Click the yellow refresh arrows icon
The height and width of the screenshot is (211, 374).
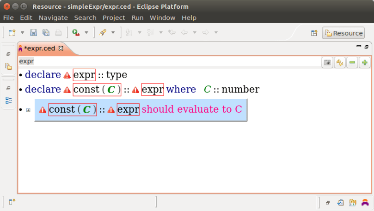pos(340,63)
